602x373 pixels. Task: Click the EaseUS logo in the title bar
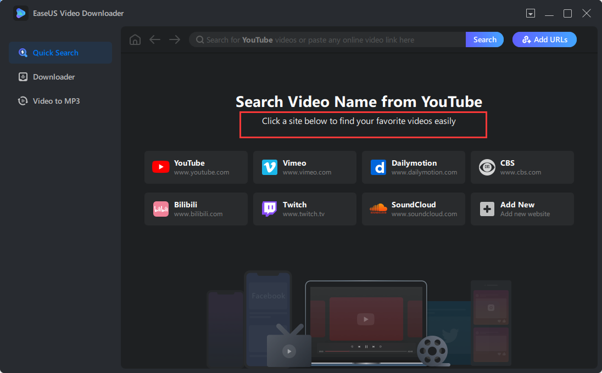(x=20, y=13)
